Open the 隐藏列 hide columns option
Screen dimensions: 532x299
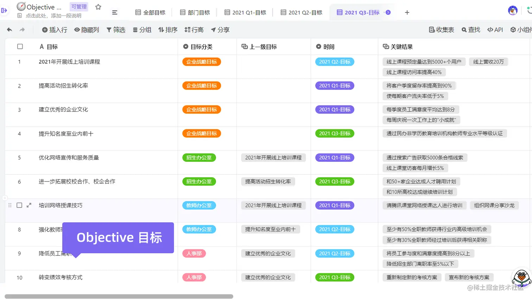click(x=87, y=30)
